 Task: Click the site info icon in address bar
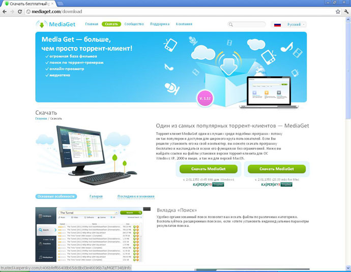coord(28,12)
